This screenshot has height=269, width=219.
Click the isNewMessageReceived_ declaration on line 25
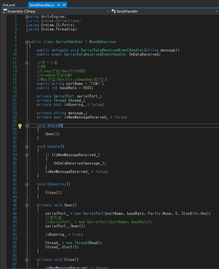pyautogui.click(x=82, y=117)
